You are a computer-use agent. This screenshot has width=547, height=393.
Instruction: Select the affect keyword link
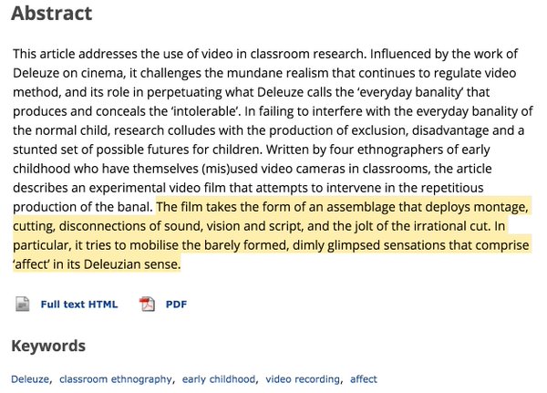[x=364, y=379]
